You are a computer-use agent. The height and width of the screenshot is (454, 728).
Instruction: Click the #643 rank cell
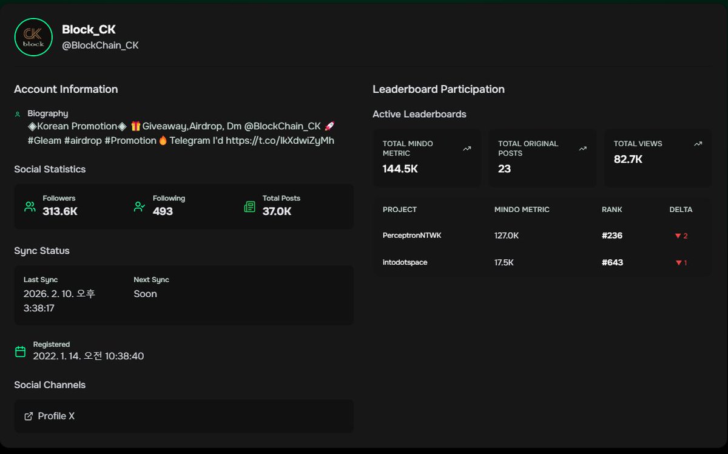point(612,263)
